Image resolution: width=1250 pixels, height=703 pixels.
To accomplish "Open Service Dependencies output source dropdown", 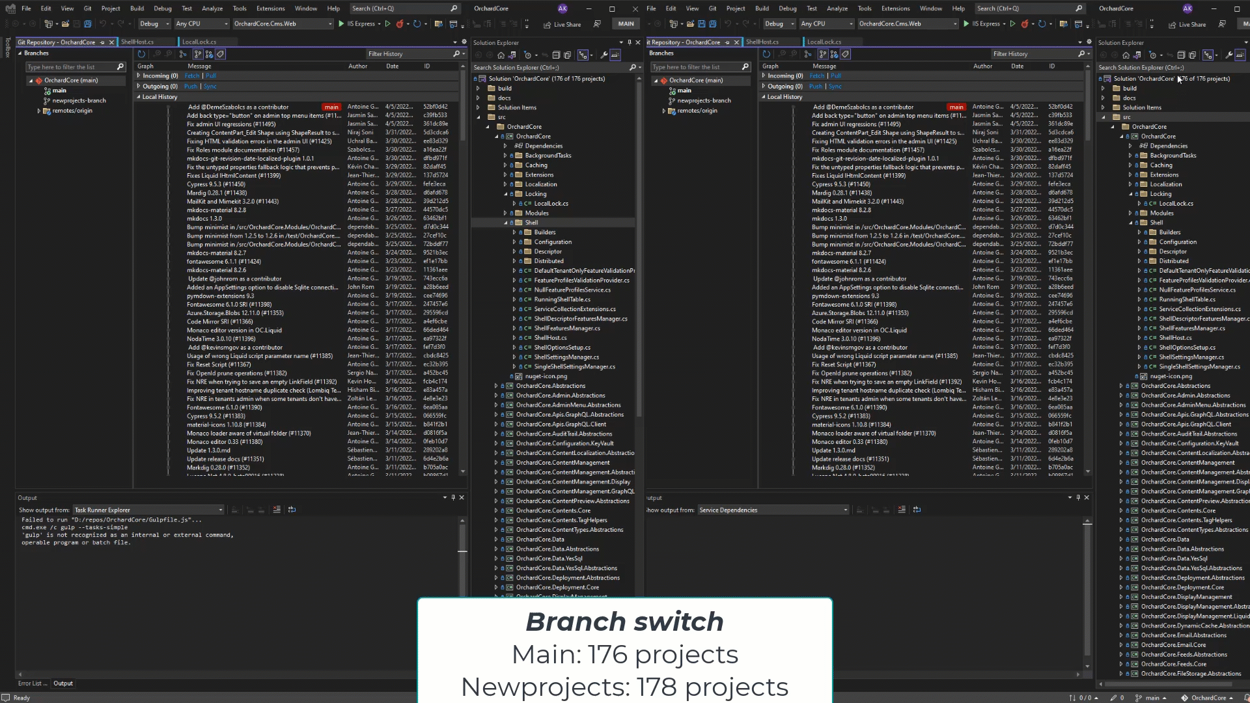I will tap(773, 510).
